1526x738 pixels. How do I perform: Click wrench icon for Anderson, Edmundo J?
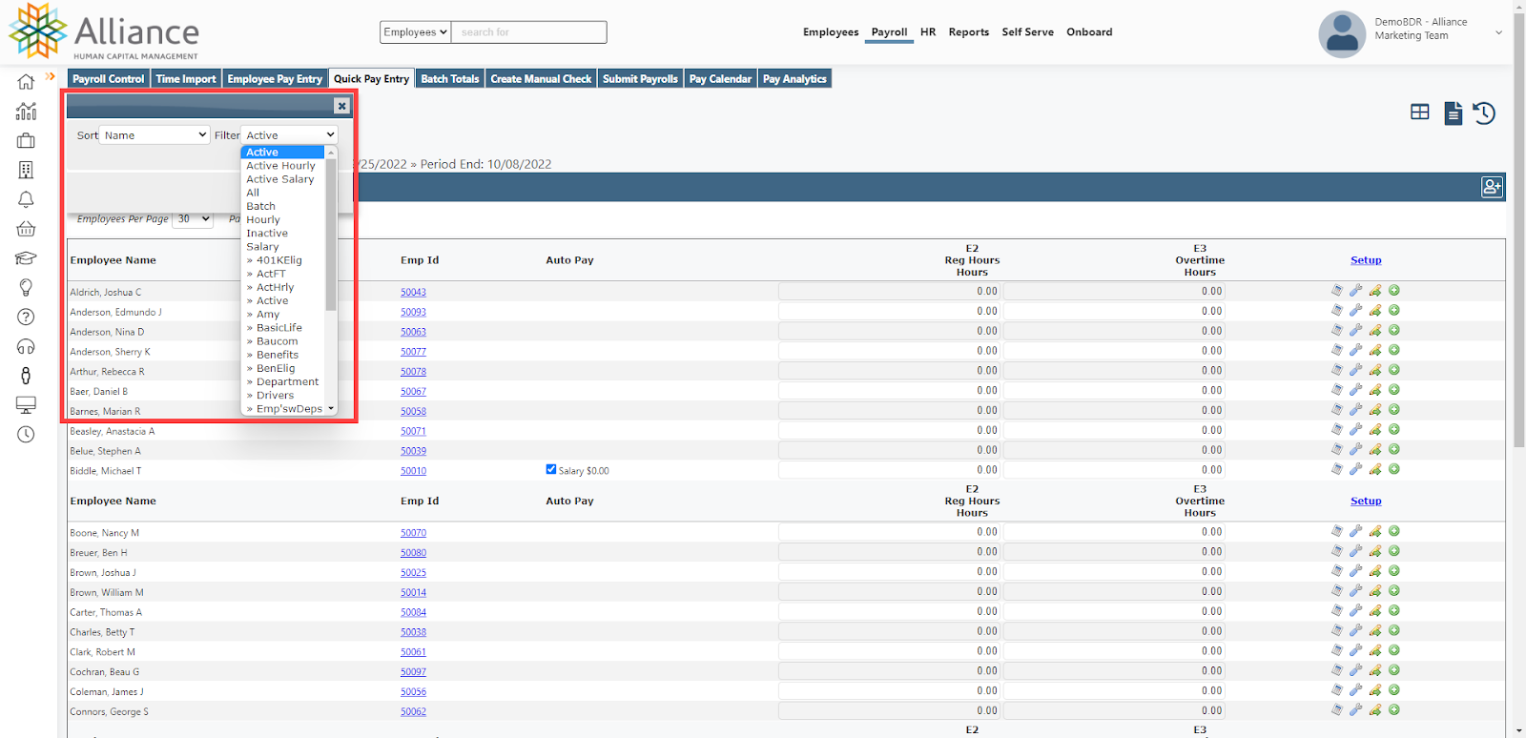point(1355,311)
